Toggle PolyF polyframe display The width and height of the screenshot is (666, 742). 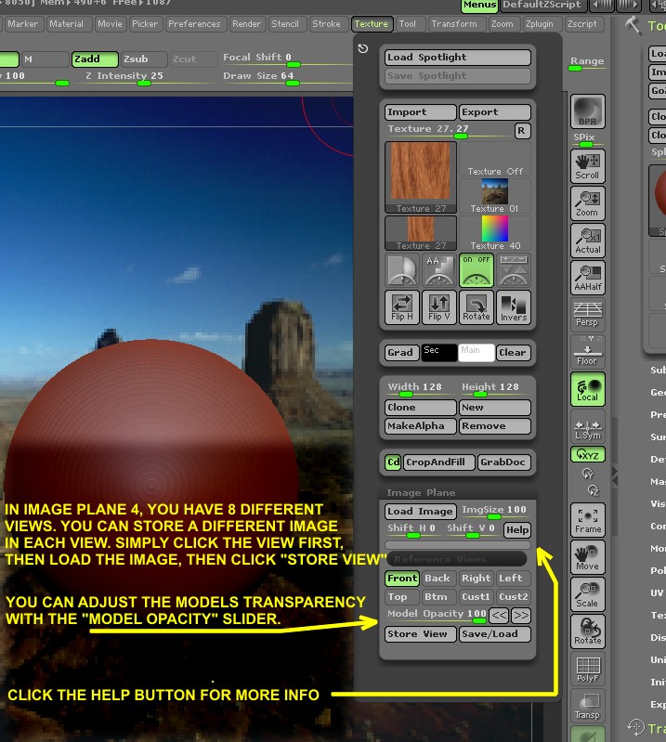click(587, 669)
